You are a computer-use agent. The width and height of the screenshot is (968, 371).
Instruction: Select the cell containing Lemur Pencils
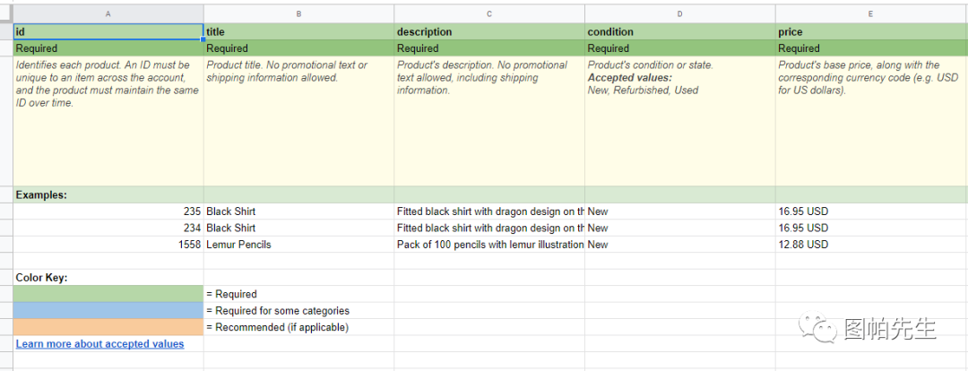(298, 245)
